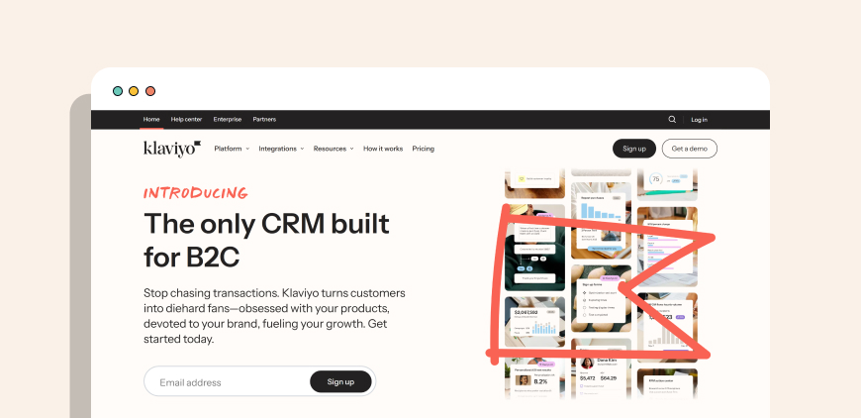The image size is (861, 418).
Task: Open the score 75 card thumbnail
Action: 667,184
